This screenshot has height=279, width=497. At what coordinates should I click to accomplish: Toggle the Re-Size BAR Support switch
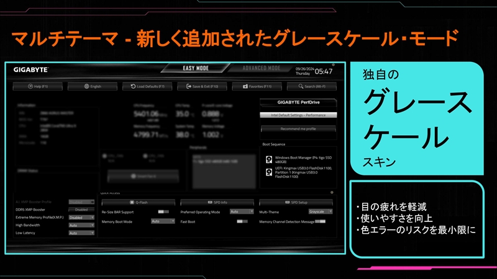[x=163, y=211]
